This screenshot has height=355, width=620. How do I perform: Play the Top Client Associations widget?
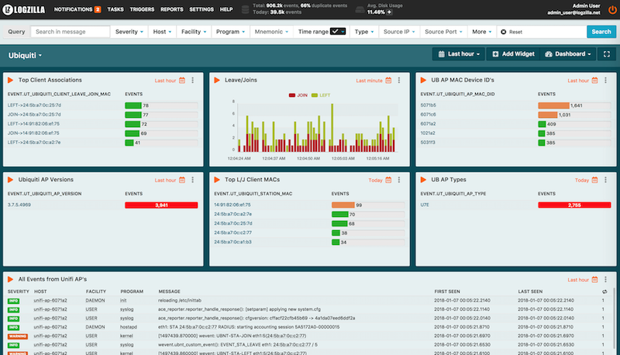[10, 81]
